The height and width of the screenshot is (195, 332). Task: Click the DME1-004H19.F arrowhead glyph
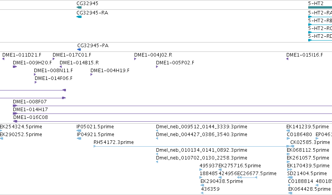coord(91,74)
